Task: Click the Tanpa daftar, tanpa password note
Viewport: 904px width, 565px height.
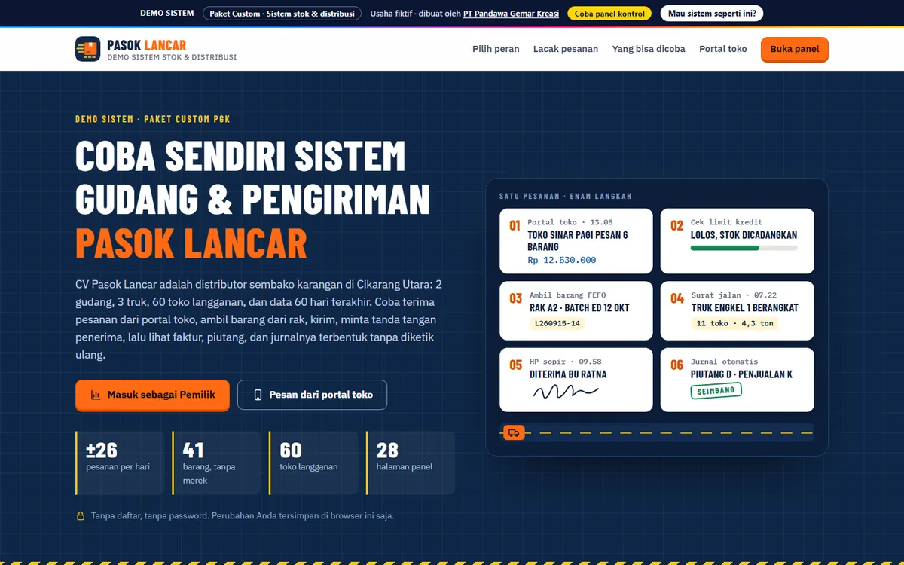Action: pos(243,516)
